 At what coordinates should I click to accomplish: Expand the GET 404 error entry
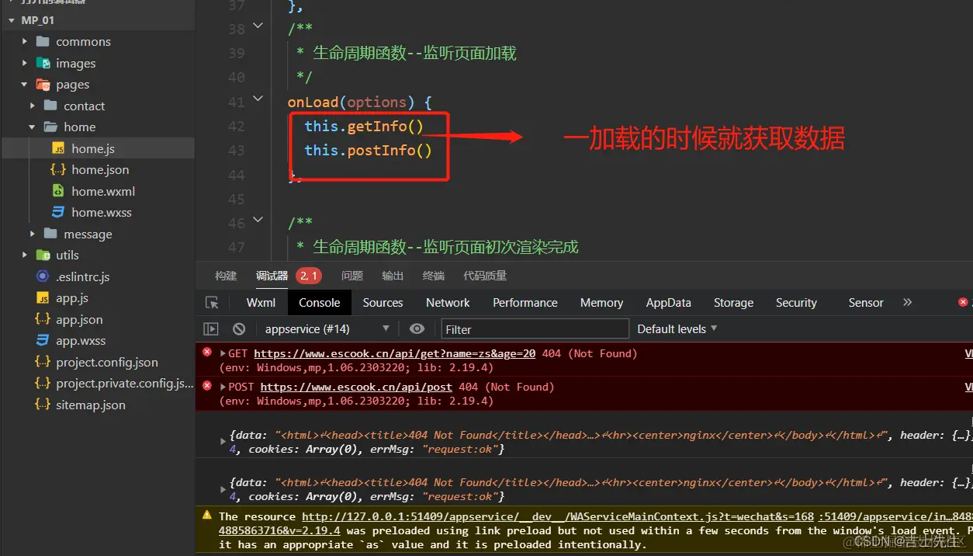[x=223, y=353]
